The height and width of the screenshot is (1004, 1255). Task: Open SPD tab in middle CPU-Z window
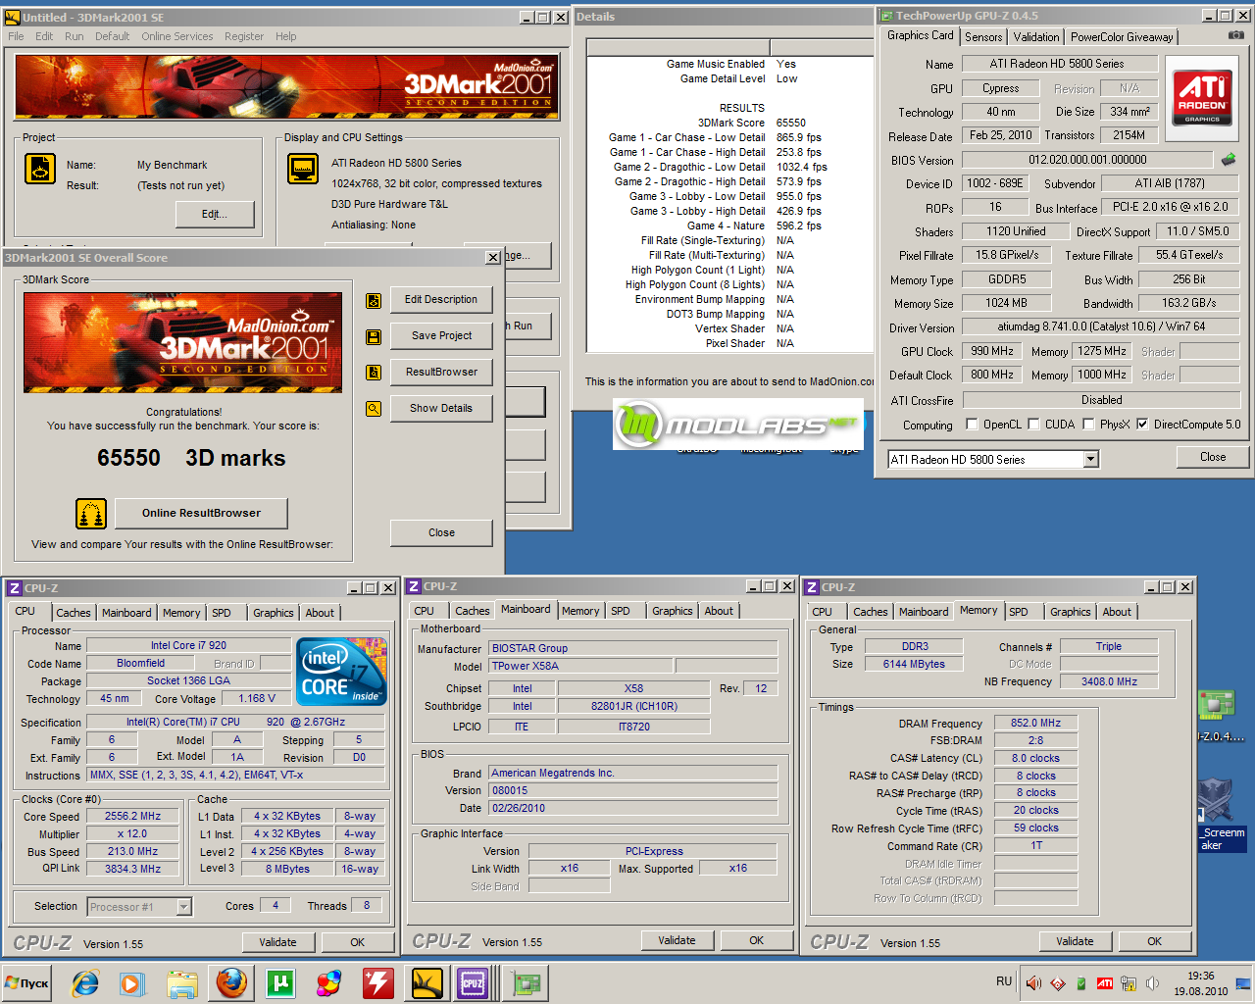pyautogui.click(x=621, y=611)
